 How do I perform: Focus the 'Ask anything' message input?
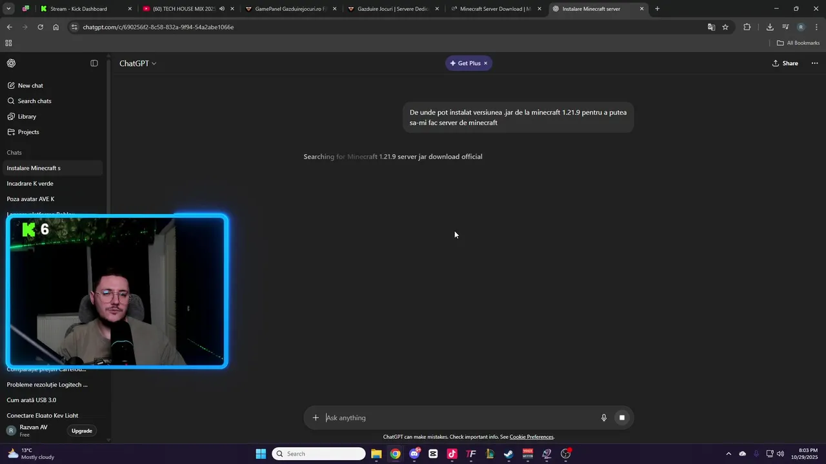coord(459,418)
